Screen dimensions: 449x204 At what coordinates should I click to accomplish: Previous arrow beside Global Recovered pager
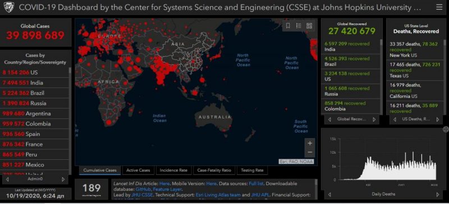pos(329,120)
